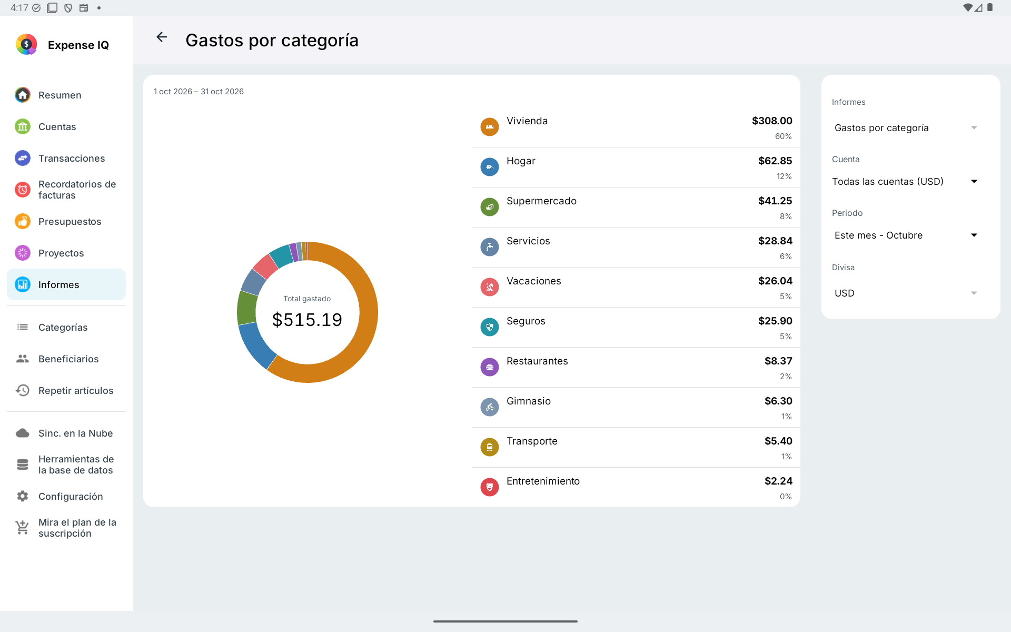Open Proyectos menu item
Image resolution: width=1011 pixels, height=632 pixels.
tap(66, 253)
